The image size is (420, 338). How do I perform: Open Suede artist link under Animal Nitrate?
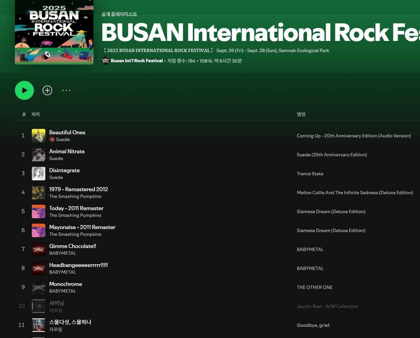pyautogui.click(x=56, y=159)
